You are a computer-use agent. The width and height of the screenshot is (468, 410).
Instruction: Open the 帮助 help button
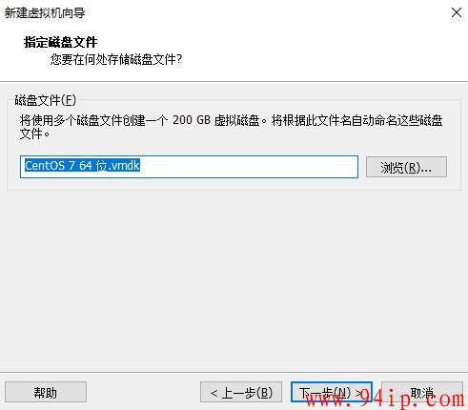click(x=46, y=392)
